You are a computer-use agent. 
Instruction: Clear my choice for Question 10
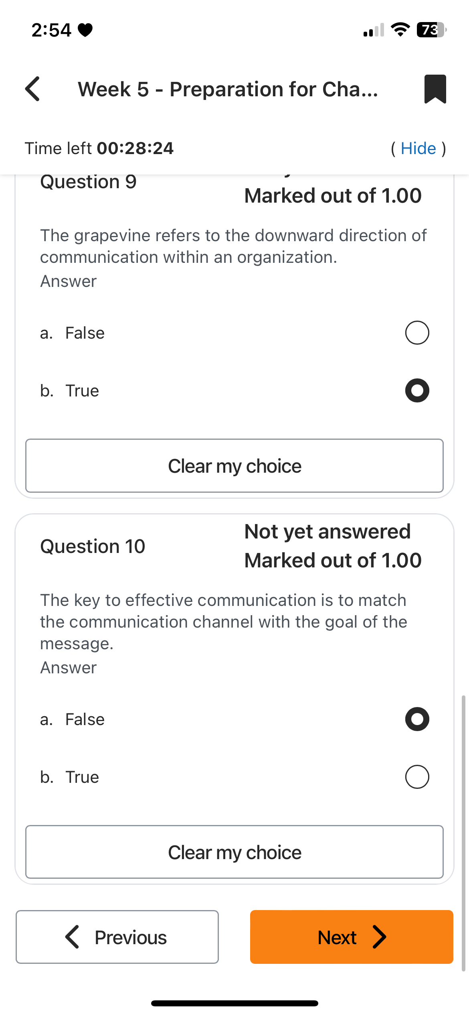(234, 852)
